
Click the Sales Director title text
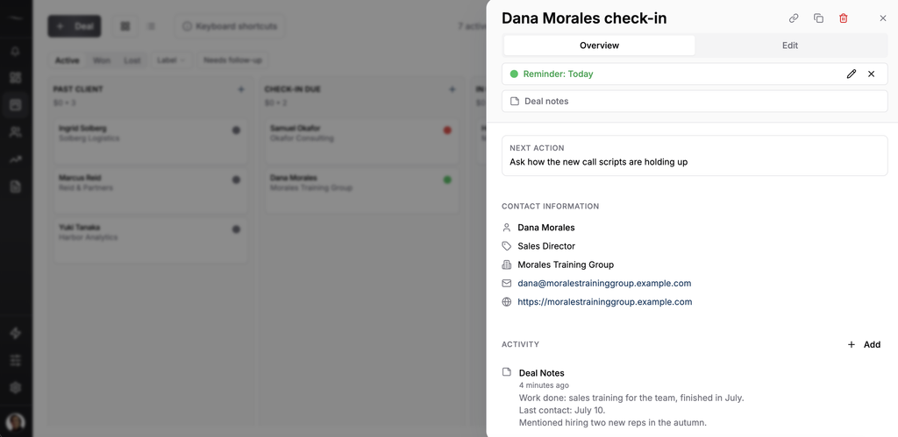click(546, 246)
